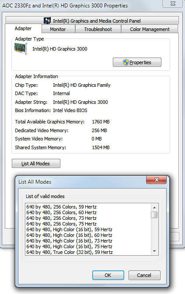
Task: Click the 1760 MB total graphics memory value
Action: pyautogui.click(x=101, y=122)
